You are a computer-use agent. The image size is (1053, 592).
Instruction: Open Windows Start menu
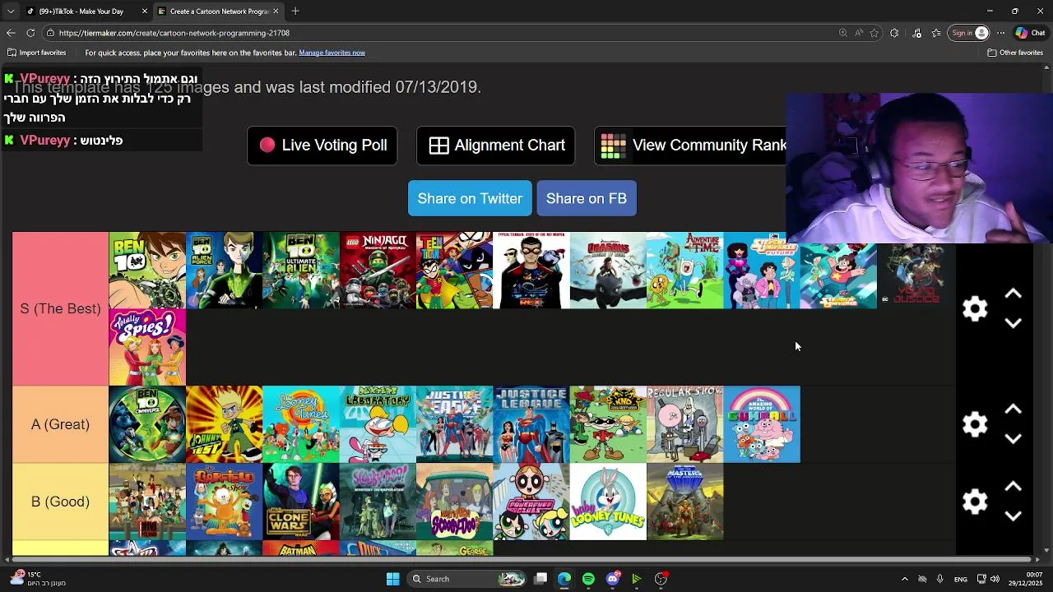tap(393, 579)
